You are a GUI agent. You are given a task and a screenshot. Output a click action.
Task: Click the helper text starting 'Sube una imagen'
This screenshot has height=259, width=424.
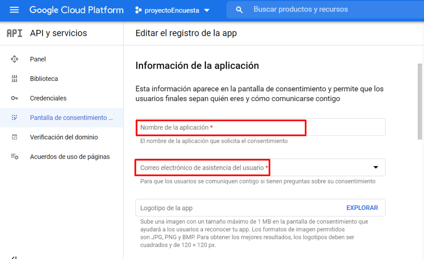pos(254,233)
